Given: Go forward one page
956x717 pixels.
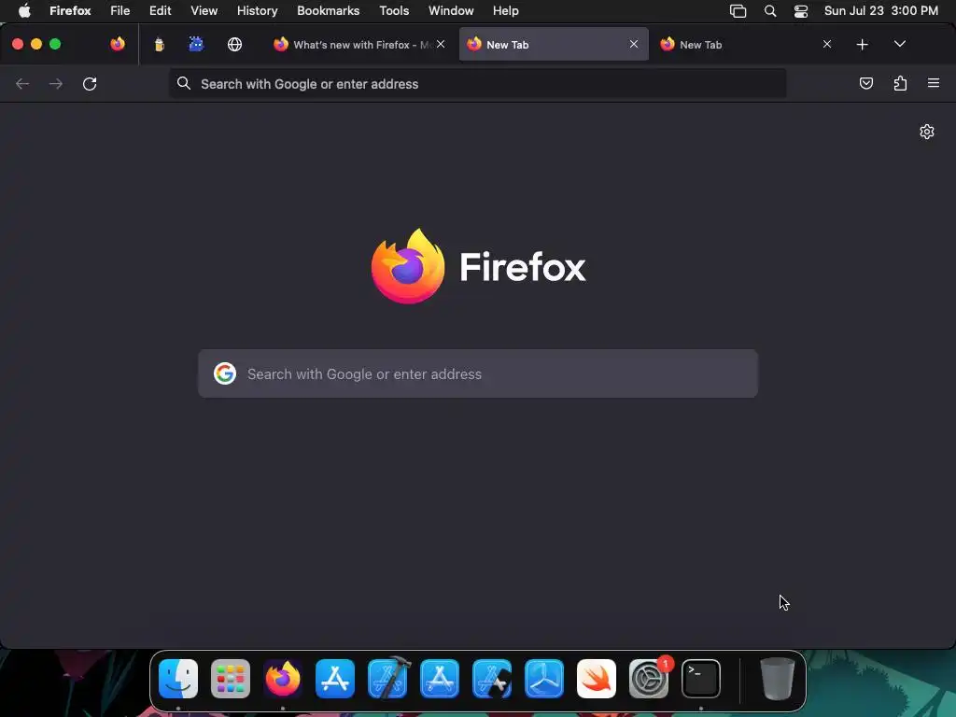Looking at the screenshot, I should (x=55, y=83).
